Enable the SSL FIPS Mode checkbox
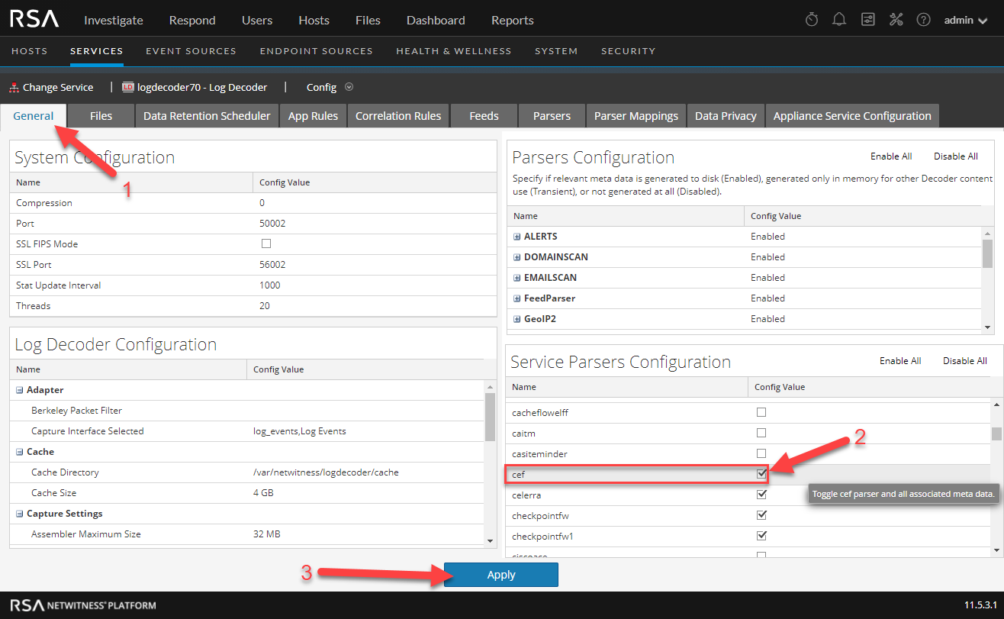The image size is (1004, 619). pyautogui.click(x=266, y=244)
